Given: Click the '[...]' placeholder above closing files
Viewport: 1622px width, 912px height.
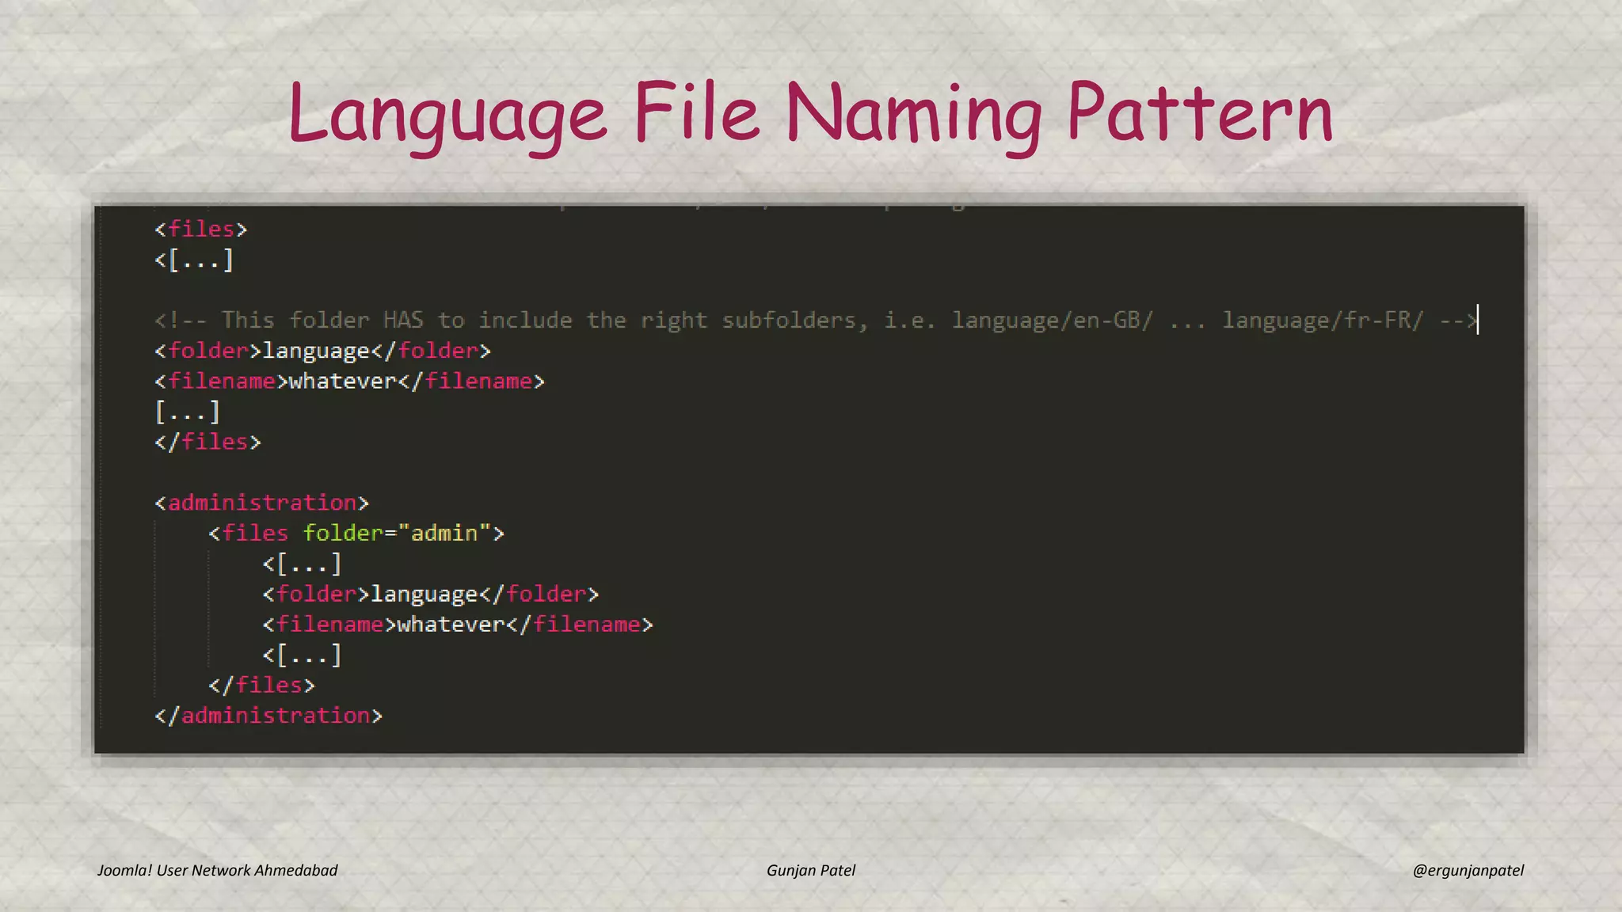Looking at the screenshot, I should 187,412.
